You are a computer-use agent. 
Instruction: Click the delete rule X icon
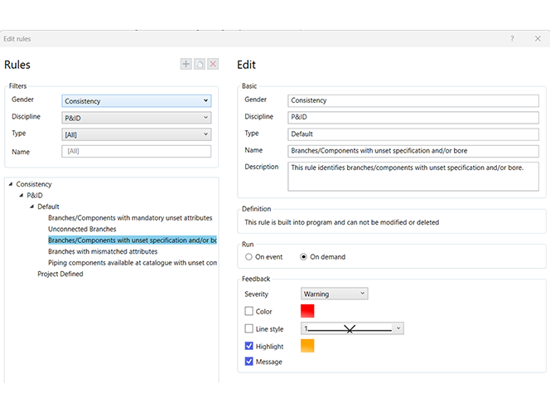tap(213, 64)
